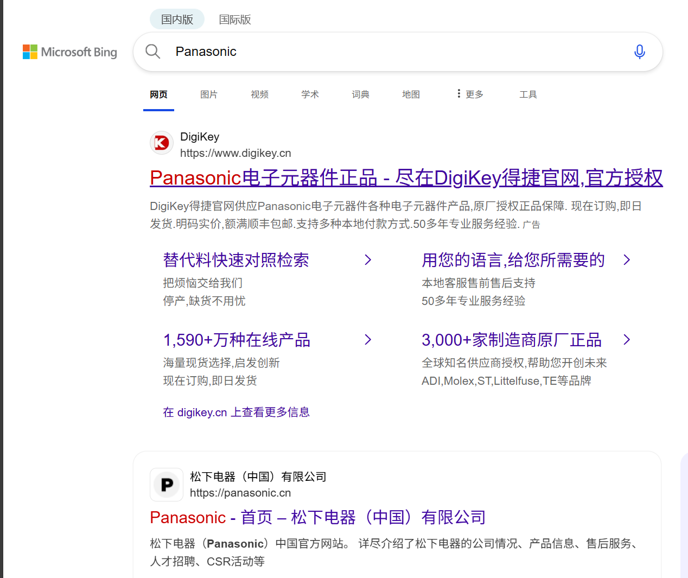The image size is (688, 578).
Task: Click the Panasonic 'P' site favicon
Action: pos(167,485)
